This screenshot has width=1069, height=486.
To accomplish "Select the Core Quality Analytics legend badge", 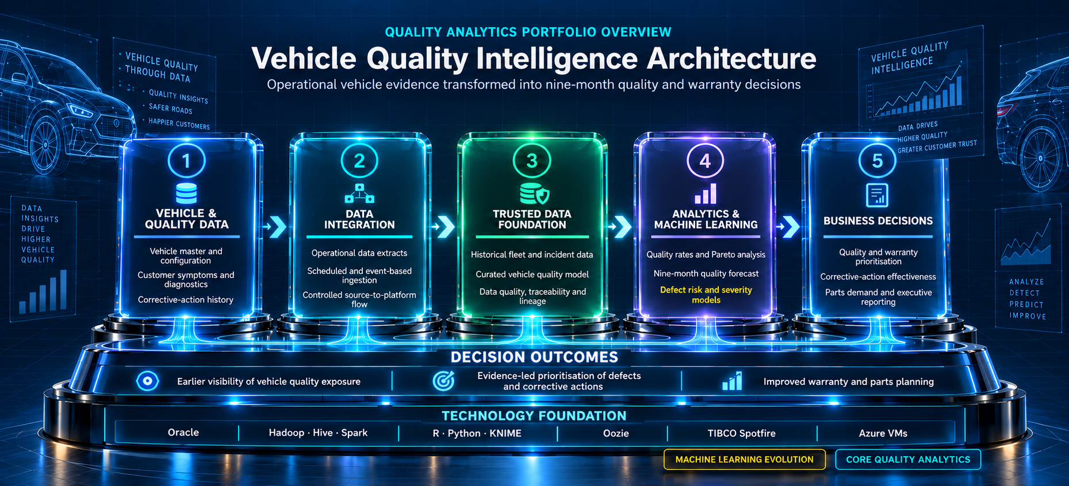I will click(908, 460).
